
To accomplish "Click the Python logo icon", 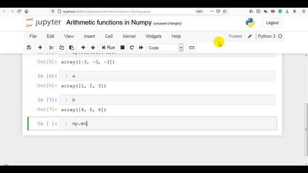I will click(250, 23).
